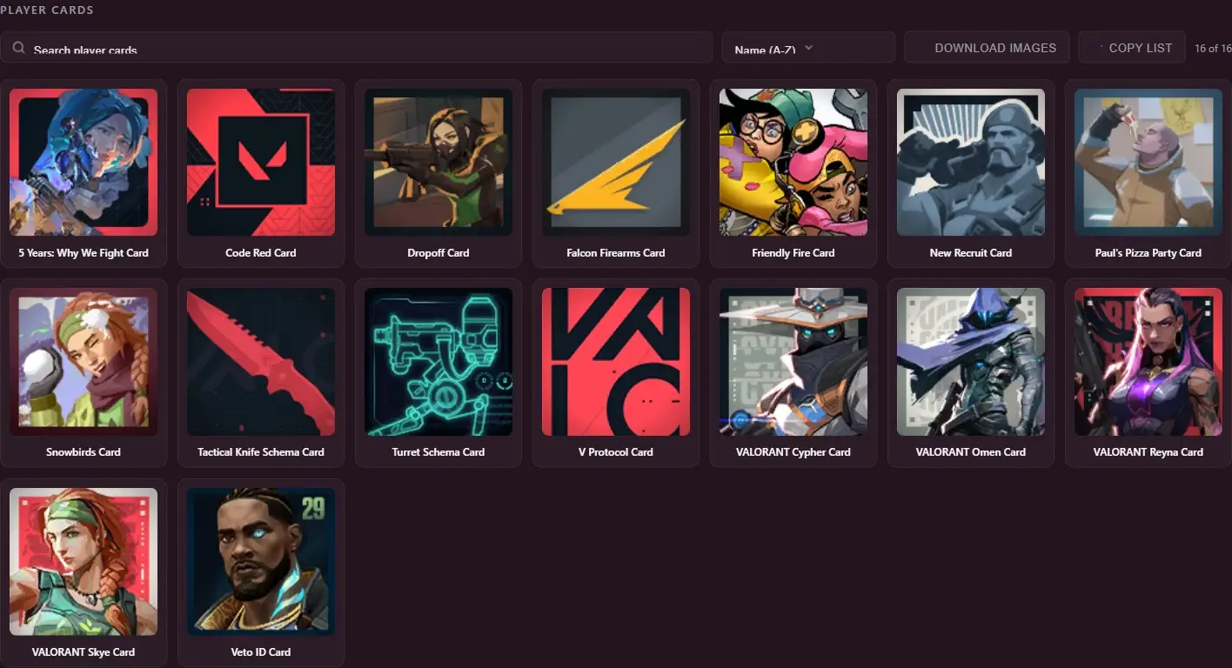
Task: Click the '16 of 16' count text
Action: (1213, 49)
